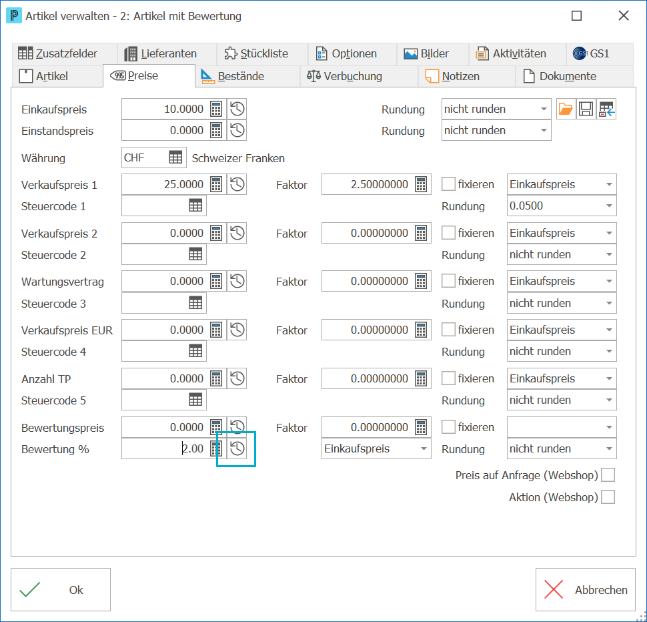The height and width of the screenshot is (622, 647).
Task: Open lookup table for Steuercode 3
Action: [x=195, y=303]
